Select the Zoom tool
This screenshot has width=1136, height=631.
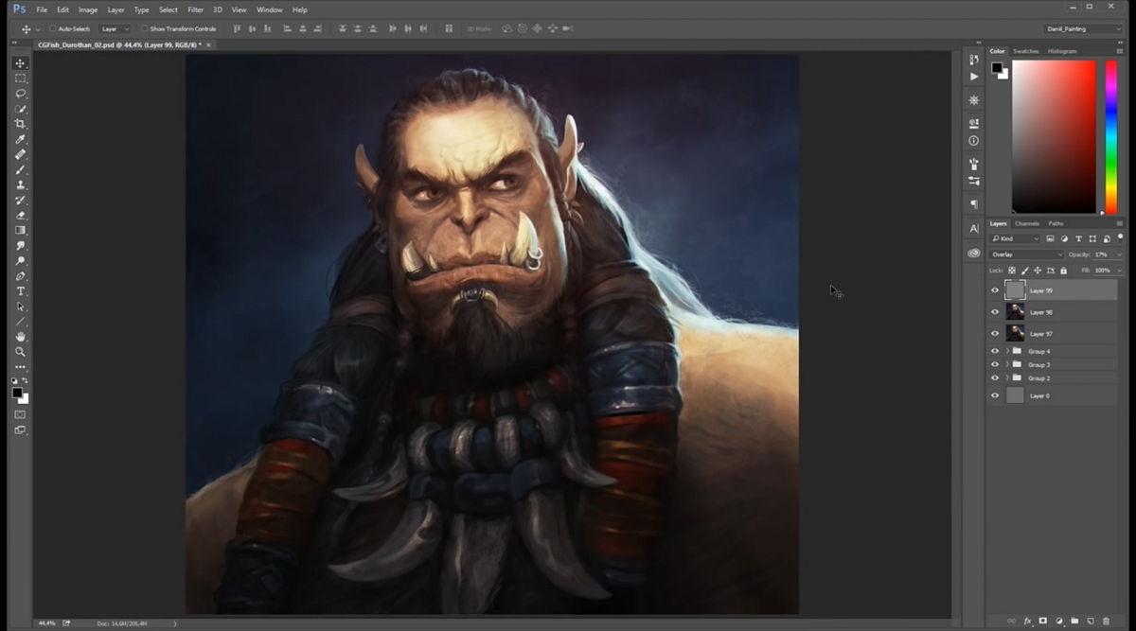coord(21,352)
